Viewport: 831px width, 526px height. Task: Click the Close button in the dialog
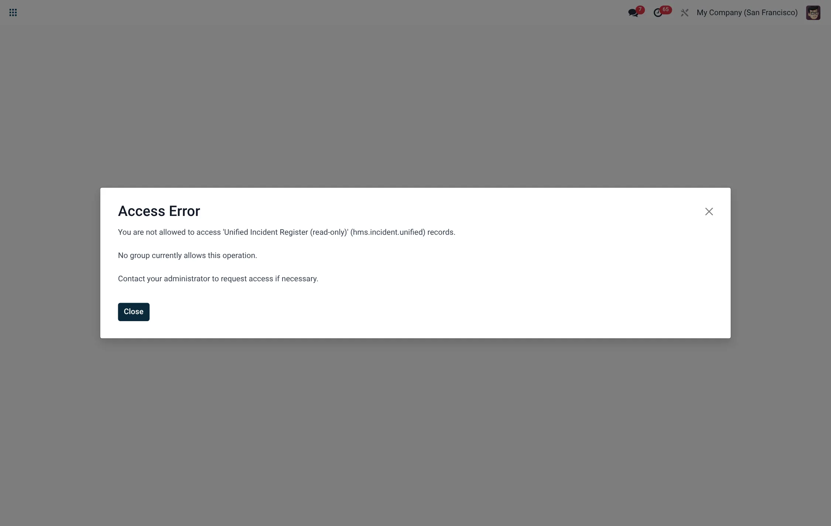134,312
